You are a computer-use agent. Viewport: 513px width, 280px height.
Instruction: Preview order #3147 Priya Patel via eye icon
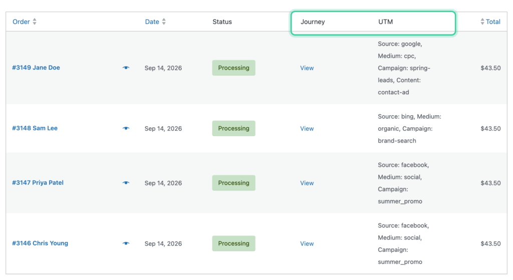pos(126,183)
